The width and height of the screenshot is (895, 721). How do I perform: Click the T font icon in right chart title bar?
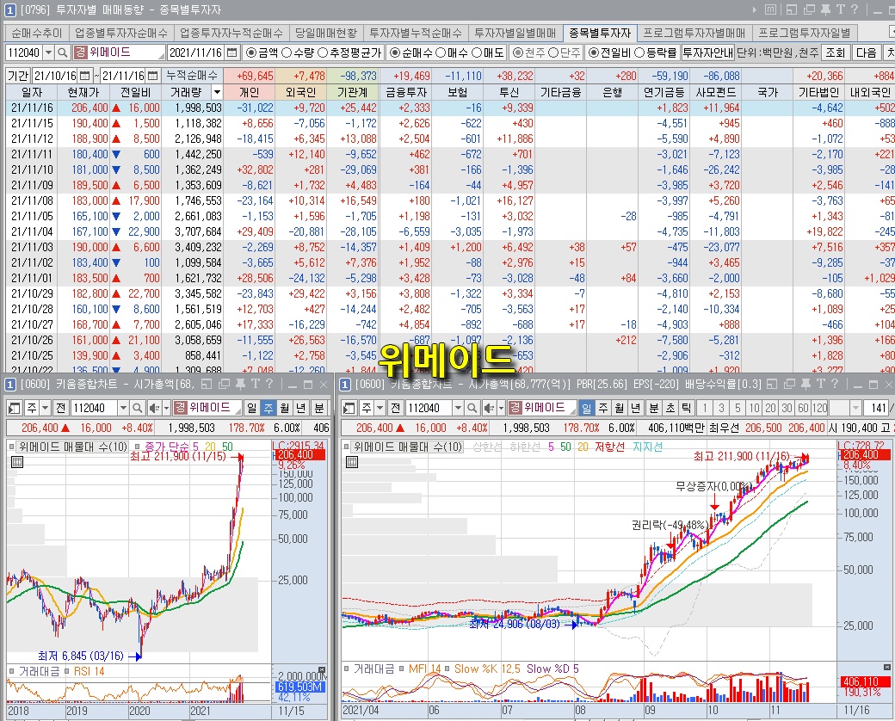click(820, 385)
